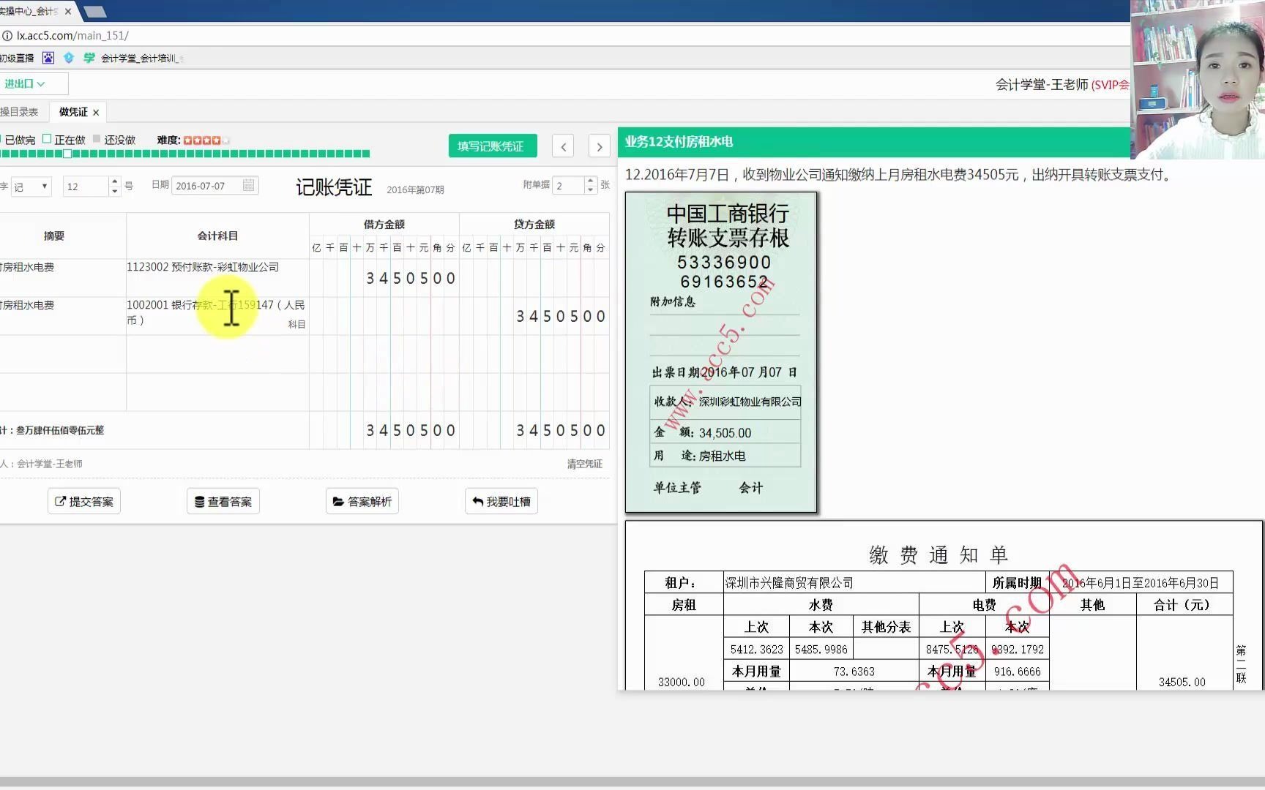Click the period label 2016年第07期
The width and height of the screenshot is (1265, 790).
pos(415,189)
